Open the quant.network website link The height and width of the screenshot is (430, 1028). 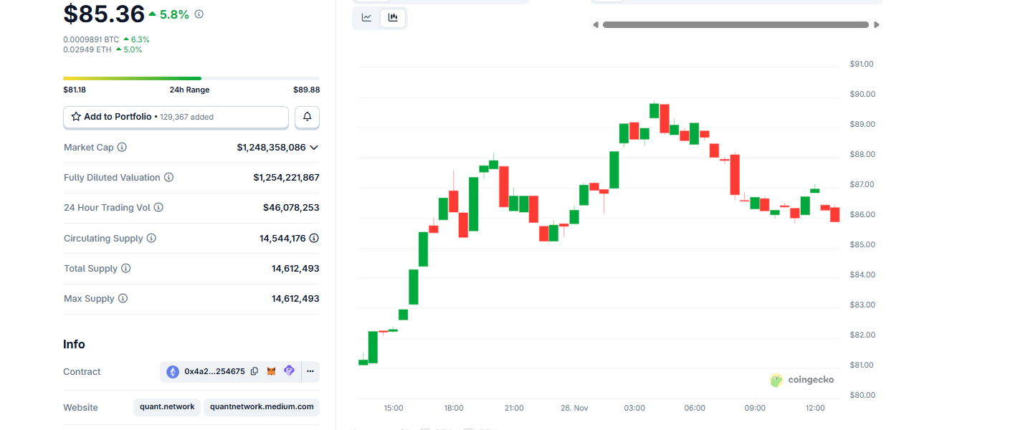[x=167, y=406]
